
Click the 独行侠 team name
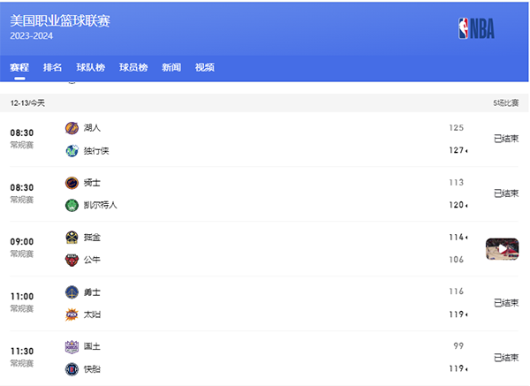click(x=96, y=151)
